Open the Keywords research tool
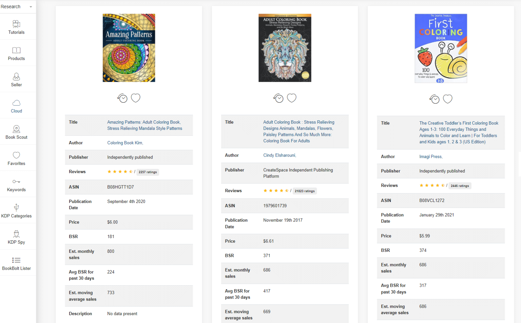 pos(16,184)
